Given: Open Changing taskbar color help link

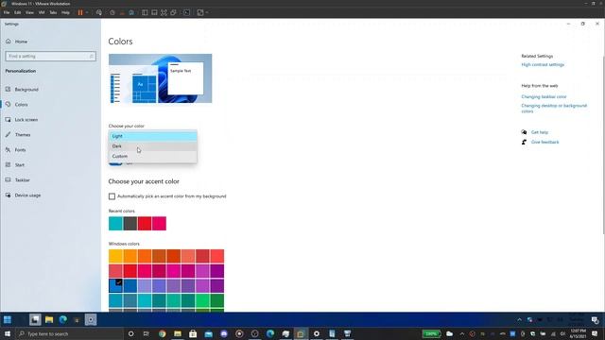Looking at the screenshot, I should [544, 96].
